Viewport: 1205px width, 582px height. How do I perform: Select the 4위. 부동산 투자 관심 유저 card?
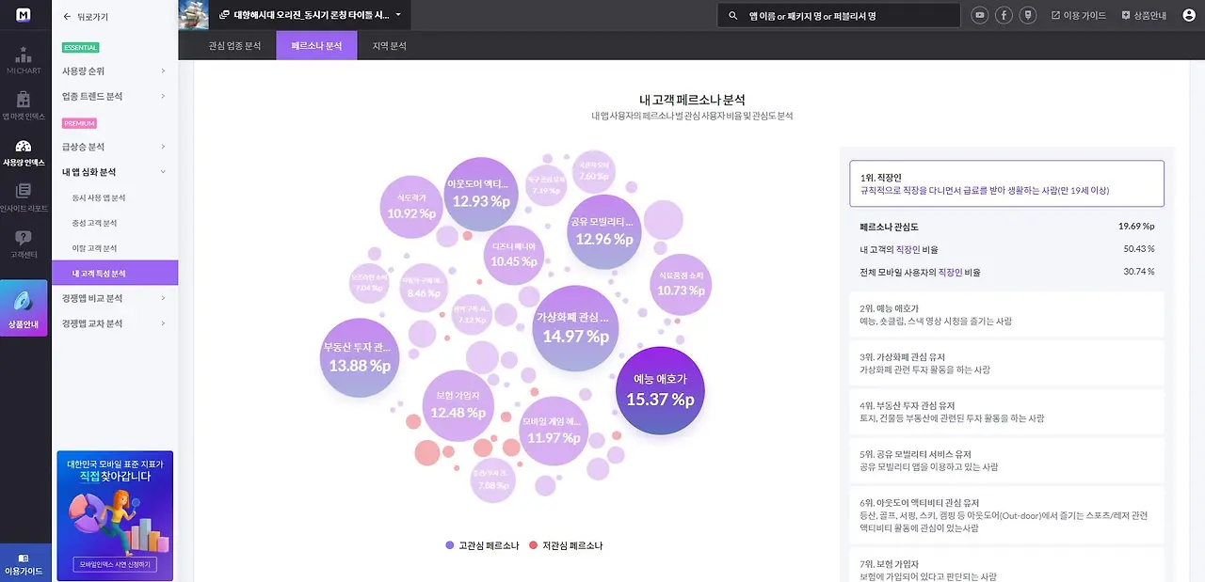click(x=1006, y=412)
